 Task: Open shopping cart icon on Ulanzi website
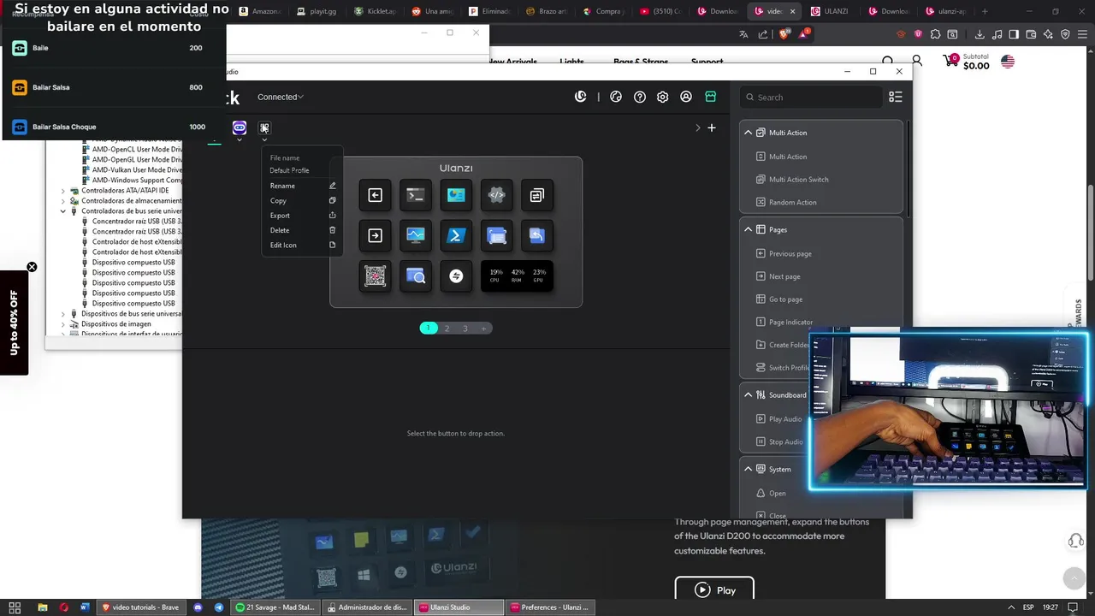[x=950, y=61]
